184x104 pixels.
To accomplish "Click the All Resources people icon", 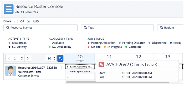I will click(x=17, y=12).
